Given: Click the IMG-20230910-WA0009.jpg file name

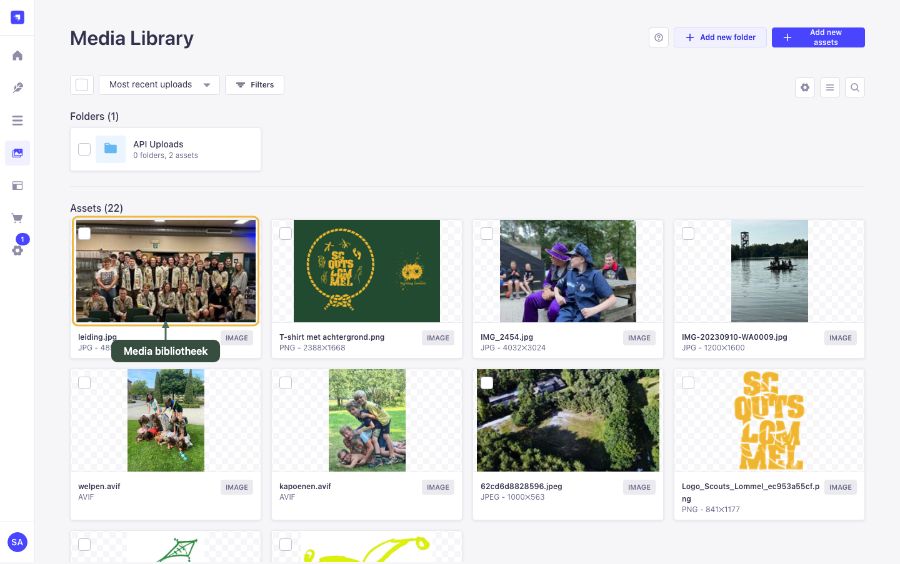Looking at the screenshot, I should pos(734,337).
